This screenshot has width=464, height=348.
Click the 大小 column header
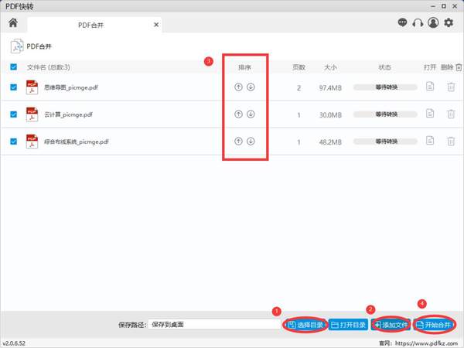point(330,68)
